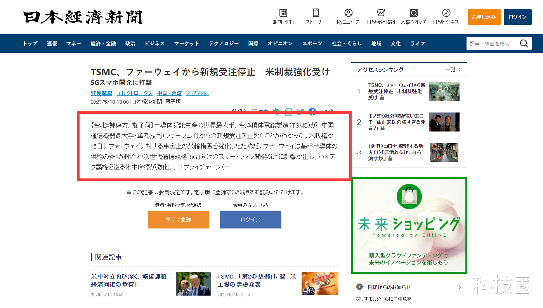Open the その他 share dropdown
543x308 pixels.
pos(328,111)
